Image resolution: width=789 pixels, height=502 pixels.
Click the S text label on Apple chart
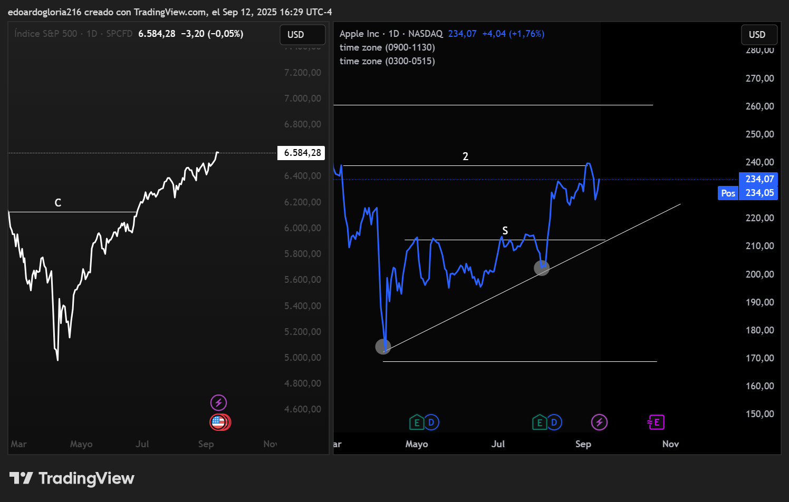[x=505, y=231]
